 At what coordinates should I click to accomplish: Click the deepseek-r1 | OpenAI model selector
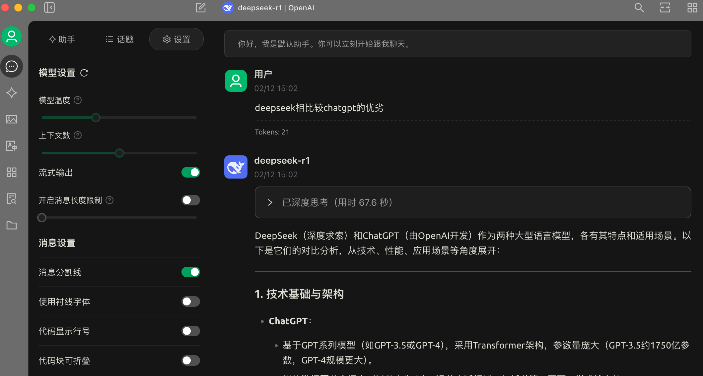(x=268, y=8)
